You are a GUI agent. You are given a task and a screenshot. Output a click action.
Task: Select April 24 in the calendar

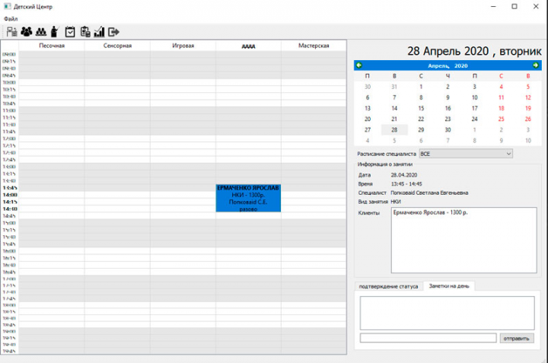[x=475, y=119]
